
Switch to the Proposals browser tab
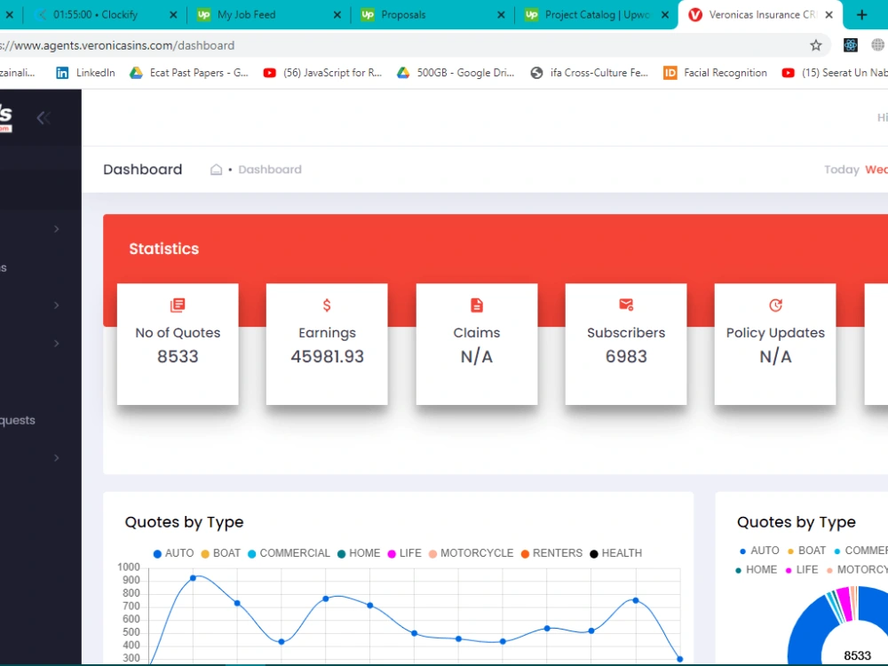click(x=404, y=14)
